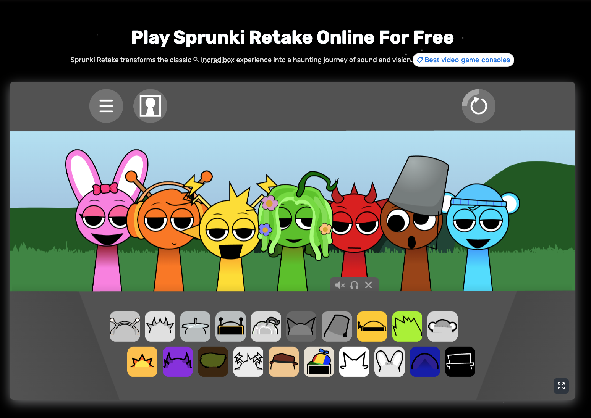
Task: Open the Best video game consoles link
Action: [x=463, y=60]
